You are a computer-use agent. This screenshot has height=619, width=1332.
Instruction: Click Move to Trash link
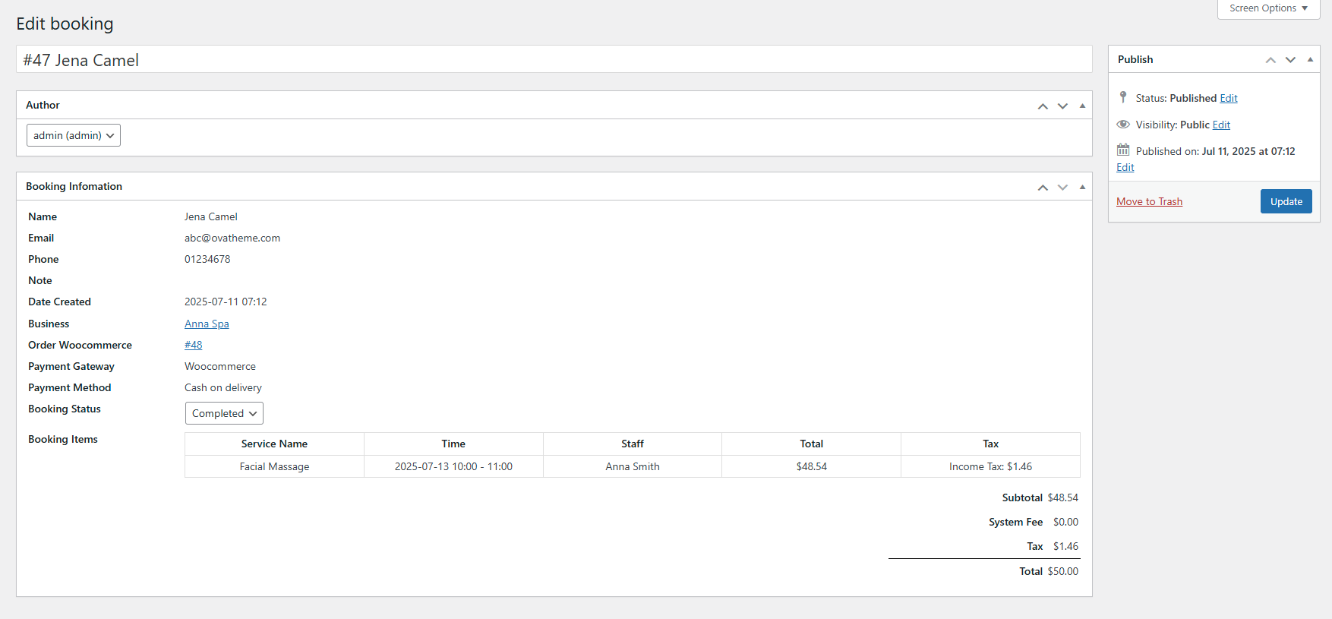(x=1149, y=201)
